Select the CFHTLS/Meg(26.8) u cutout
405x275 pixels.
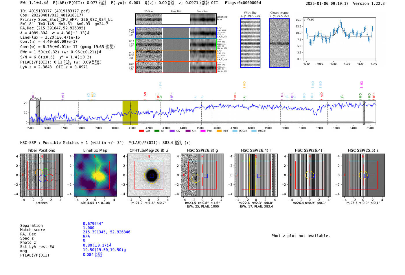pyautogui.click(x=149, y=175)
